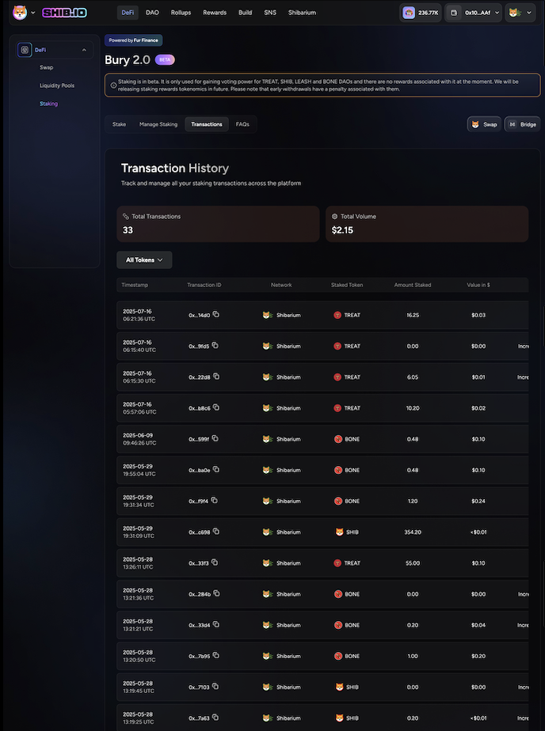
Task: Open the Shibarium menu
Action: point(302,13)
